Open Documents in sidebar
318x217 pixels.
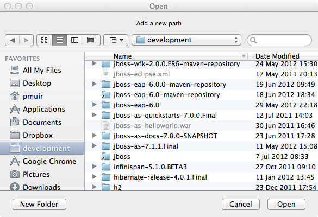(x=42, y=122)
